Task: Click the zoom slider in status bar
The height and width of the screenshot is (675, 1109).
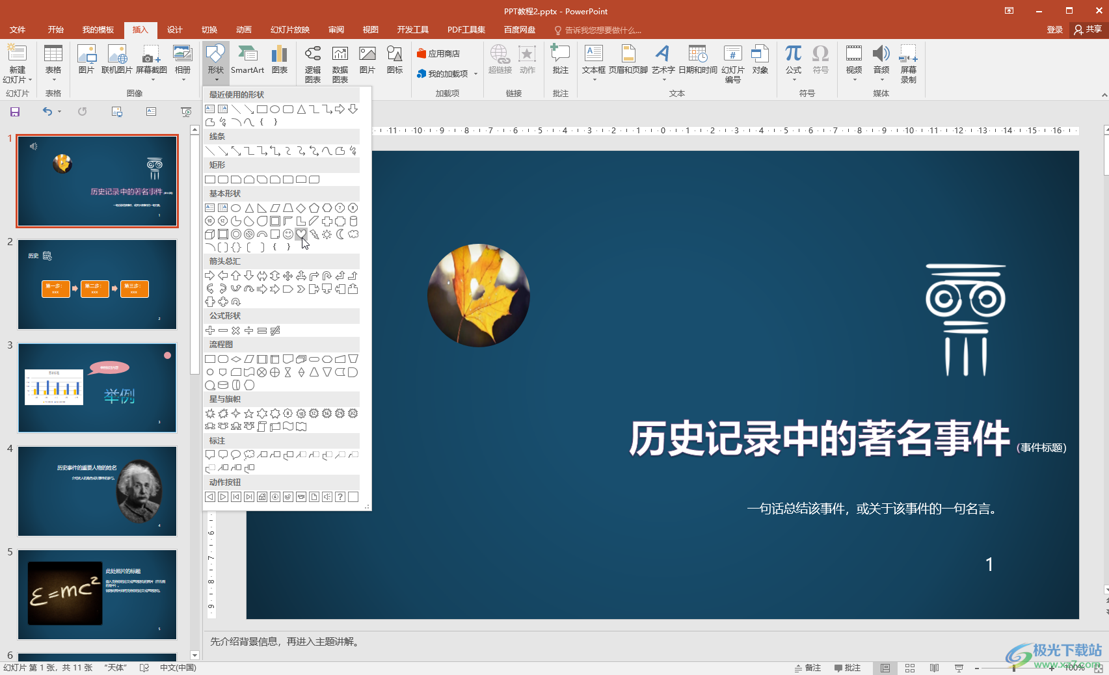Action: [1014, 668]
